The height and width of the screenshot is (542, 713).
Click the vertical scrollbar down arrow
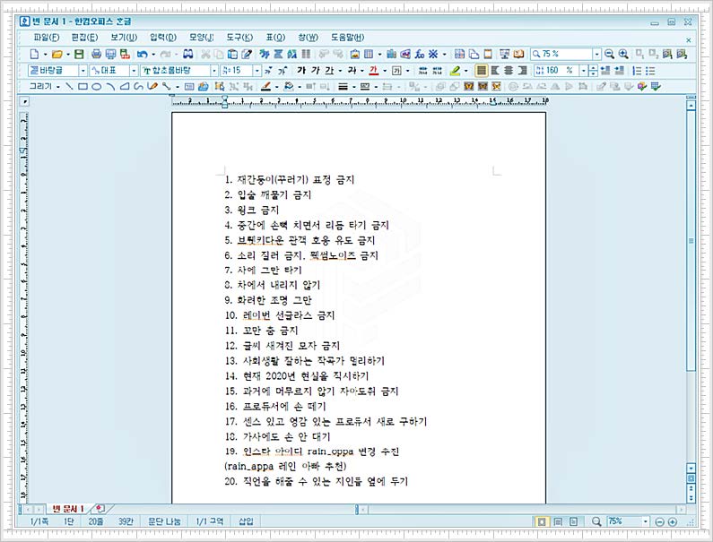(691, 468)
